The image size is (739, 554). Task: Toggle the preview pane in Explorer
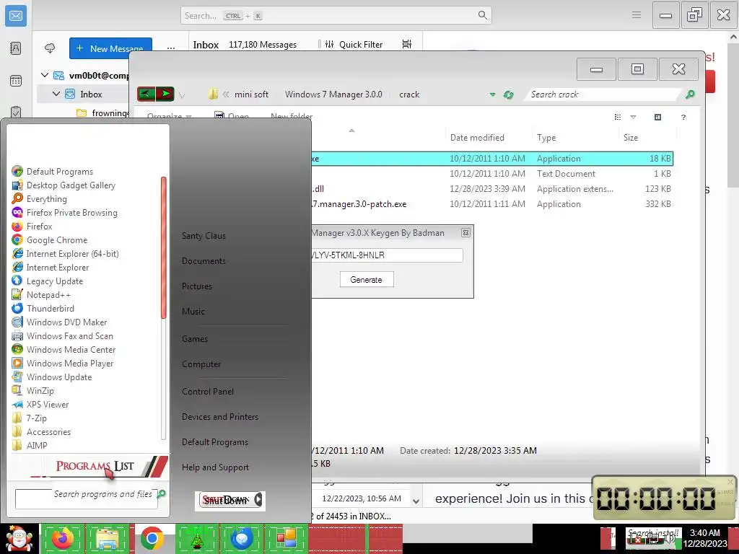(x=657, y=118)
